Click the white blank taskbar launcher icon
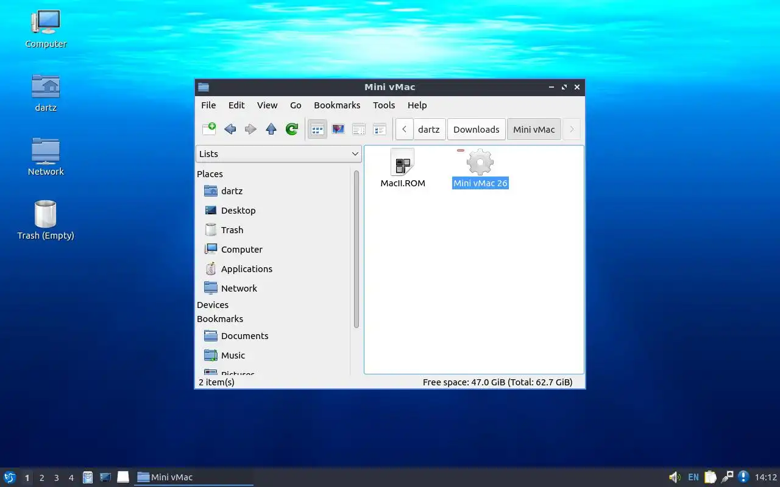The image size is (780, 487). coord(123,477)
